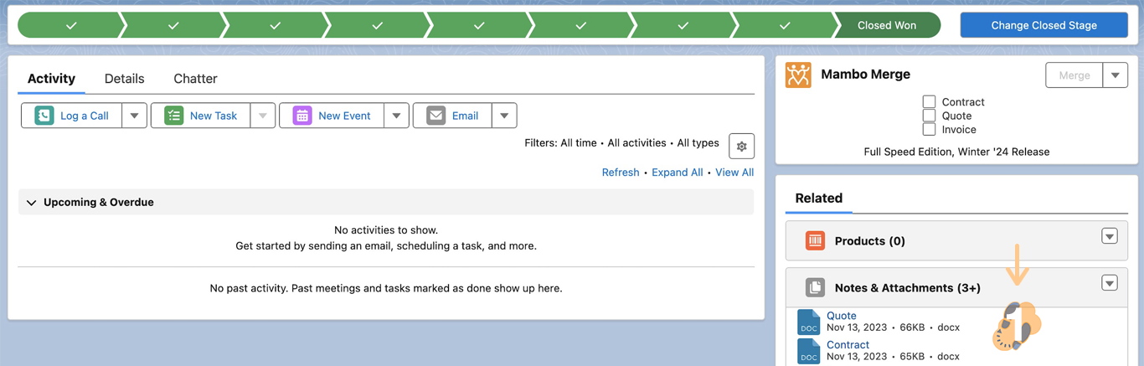The width and height of the screenshot is (1144, 366).
Task: Open activity filter settings gear
Action: click(741, 146)
